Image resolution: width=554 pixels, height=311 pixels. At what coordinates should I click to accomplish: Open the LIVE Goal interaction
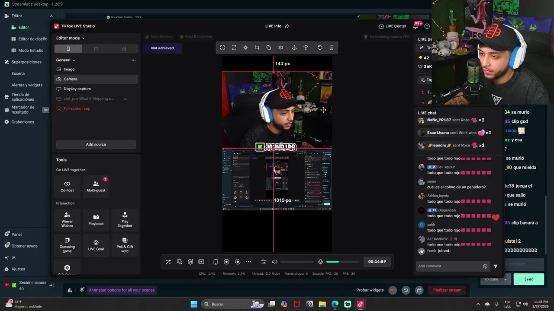pyautogui.click(x=96, y=245)
